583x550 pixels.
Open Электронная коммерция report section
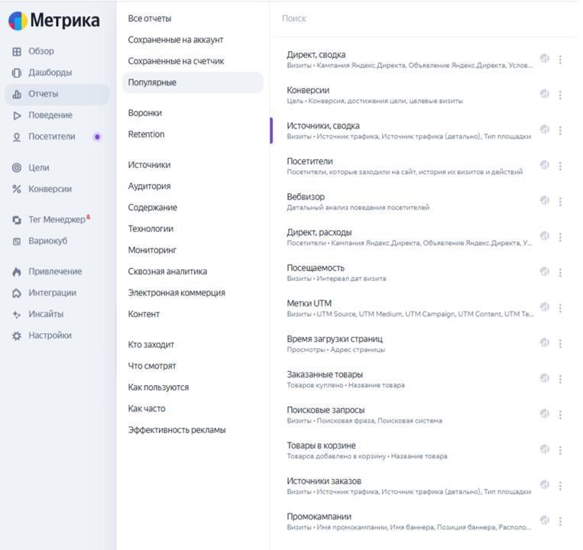tap(177, 293)
